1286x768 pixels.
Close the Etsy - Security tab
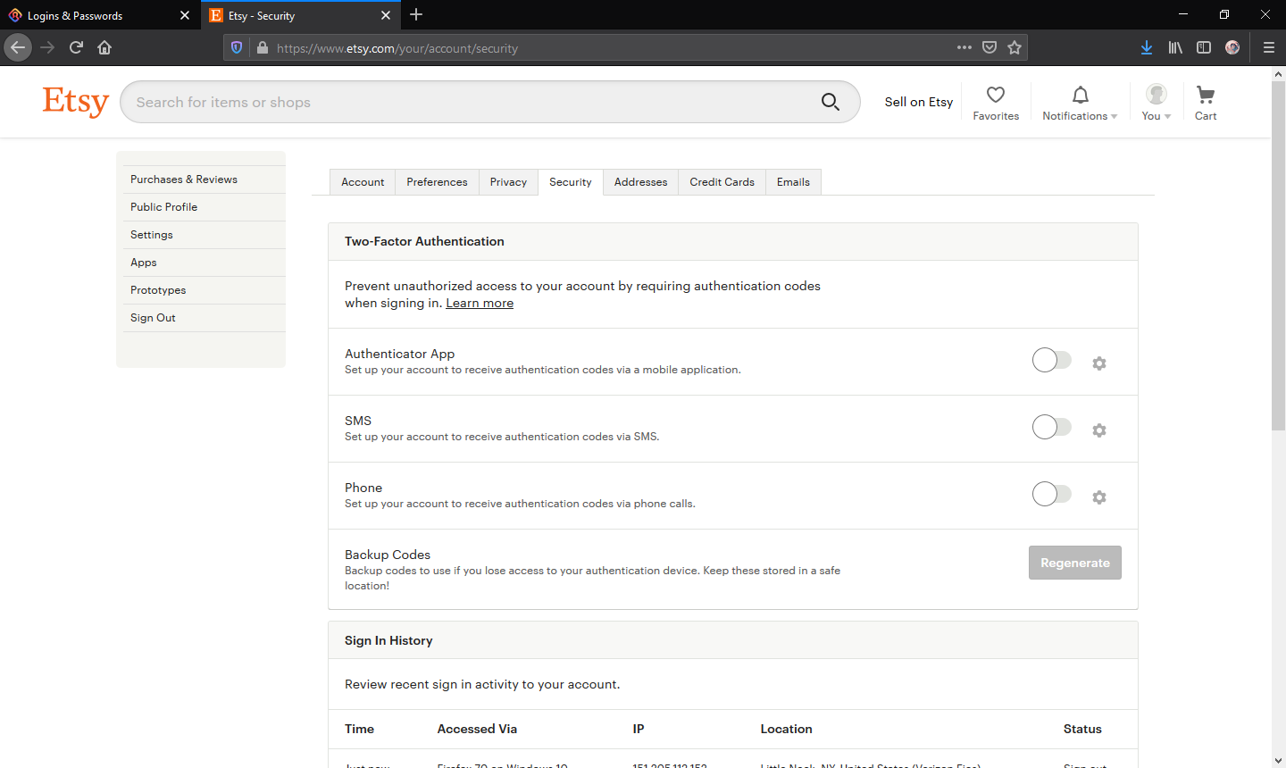pyautogui.click(x=386, y=15)
